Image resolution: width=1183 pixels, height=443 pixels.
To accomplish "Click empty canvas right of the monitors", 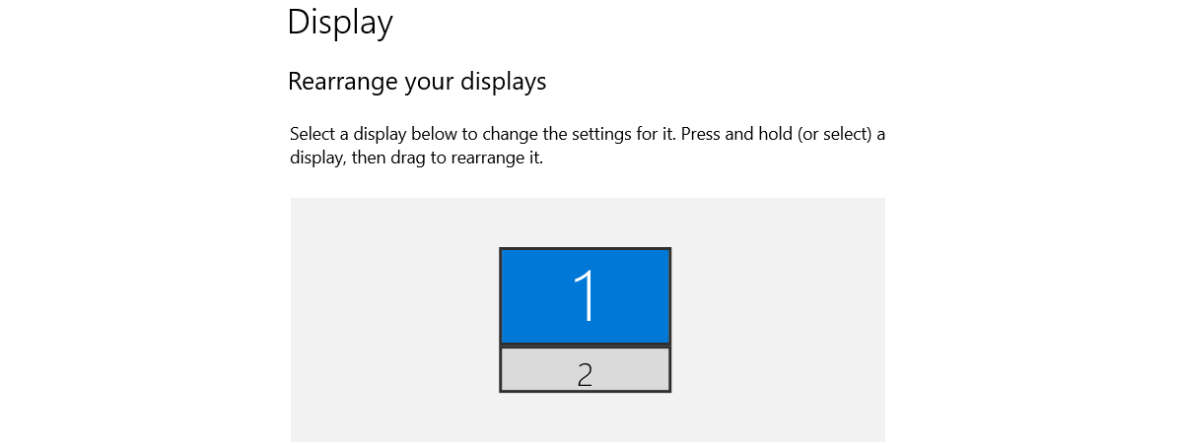I will (779, 320).
